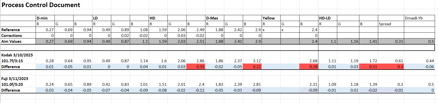Select the Spread column header cell
This screenshot has height=103, width=438.
(x=385, y=24)
